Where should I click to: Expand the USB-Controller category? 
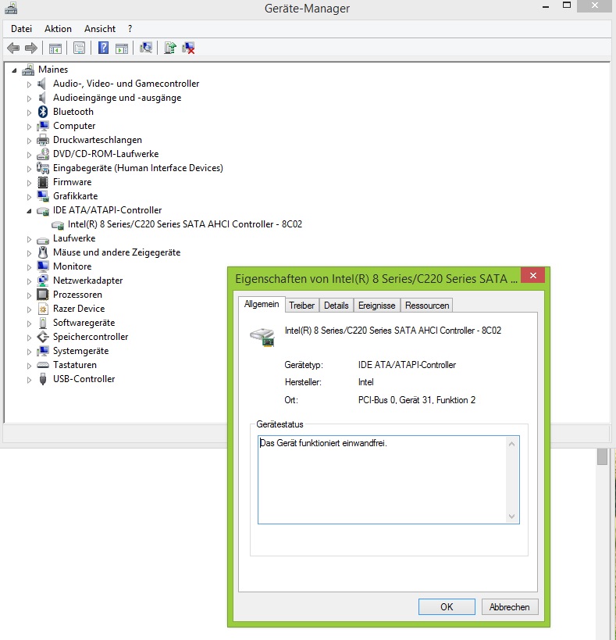30,379
